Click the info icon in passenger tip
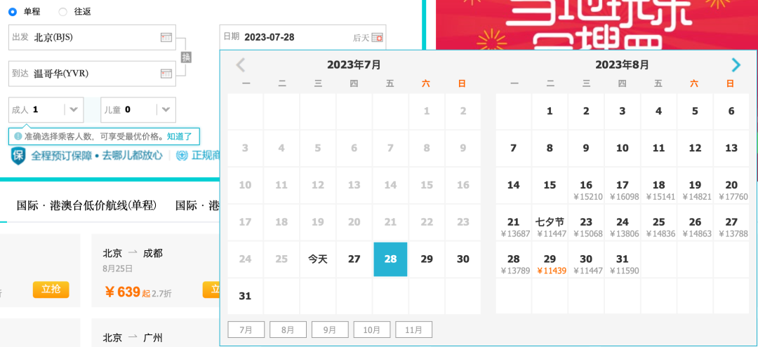Image resolution: width=758 pixels, height=347 pixels. pos(18,137)
